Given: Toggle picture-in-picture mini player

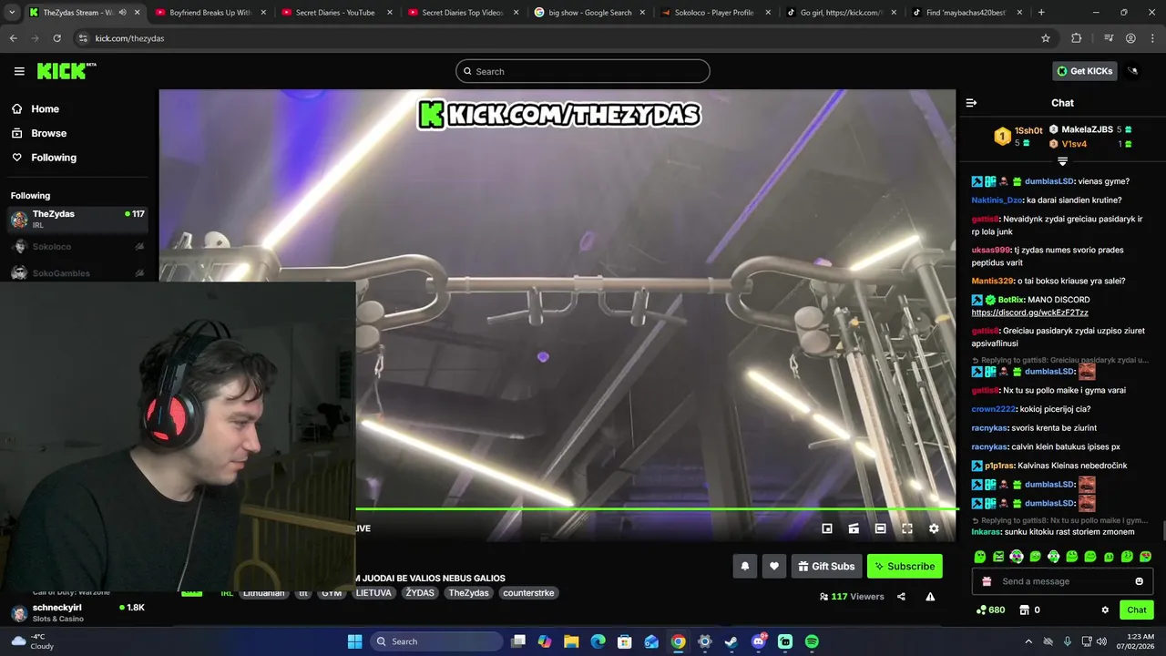Looking at the screenshot, I should (x=827, y=528).
